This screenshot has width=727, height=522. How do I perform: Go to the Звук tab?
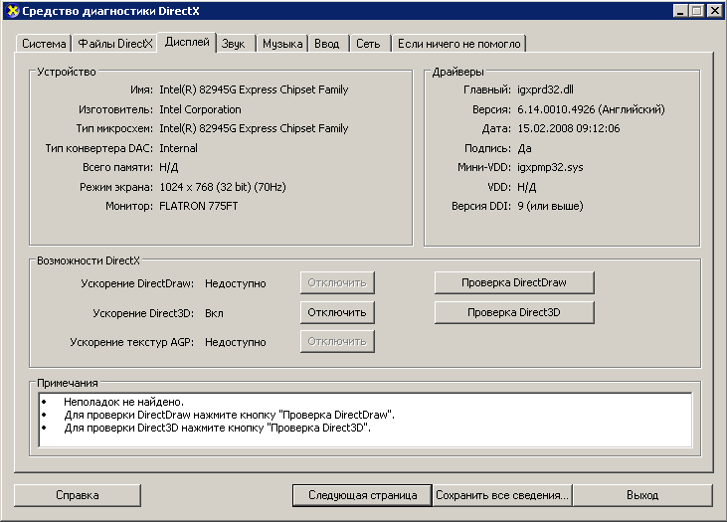pos(235,44)
